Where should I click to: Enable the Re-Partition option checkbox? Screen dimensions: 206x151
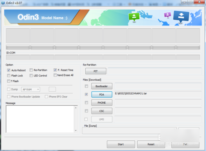pyautogui.click(x=31, y=70)
